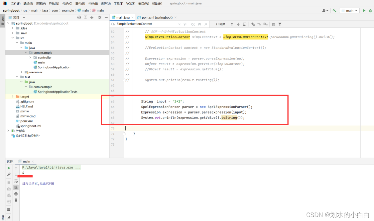Close the pom.xml editor tab
Viewport: 374px width, 221px height.
tap(176, 17)
